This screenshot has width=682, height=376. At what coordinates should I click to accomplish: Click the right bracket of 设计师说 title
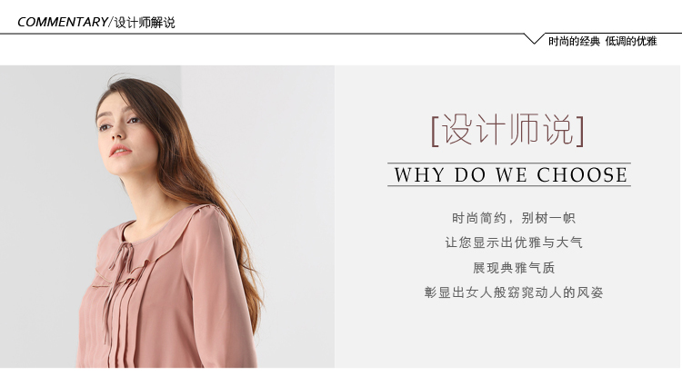pos(580,132)
